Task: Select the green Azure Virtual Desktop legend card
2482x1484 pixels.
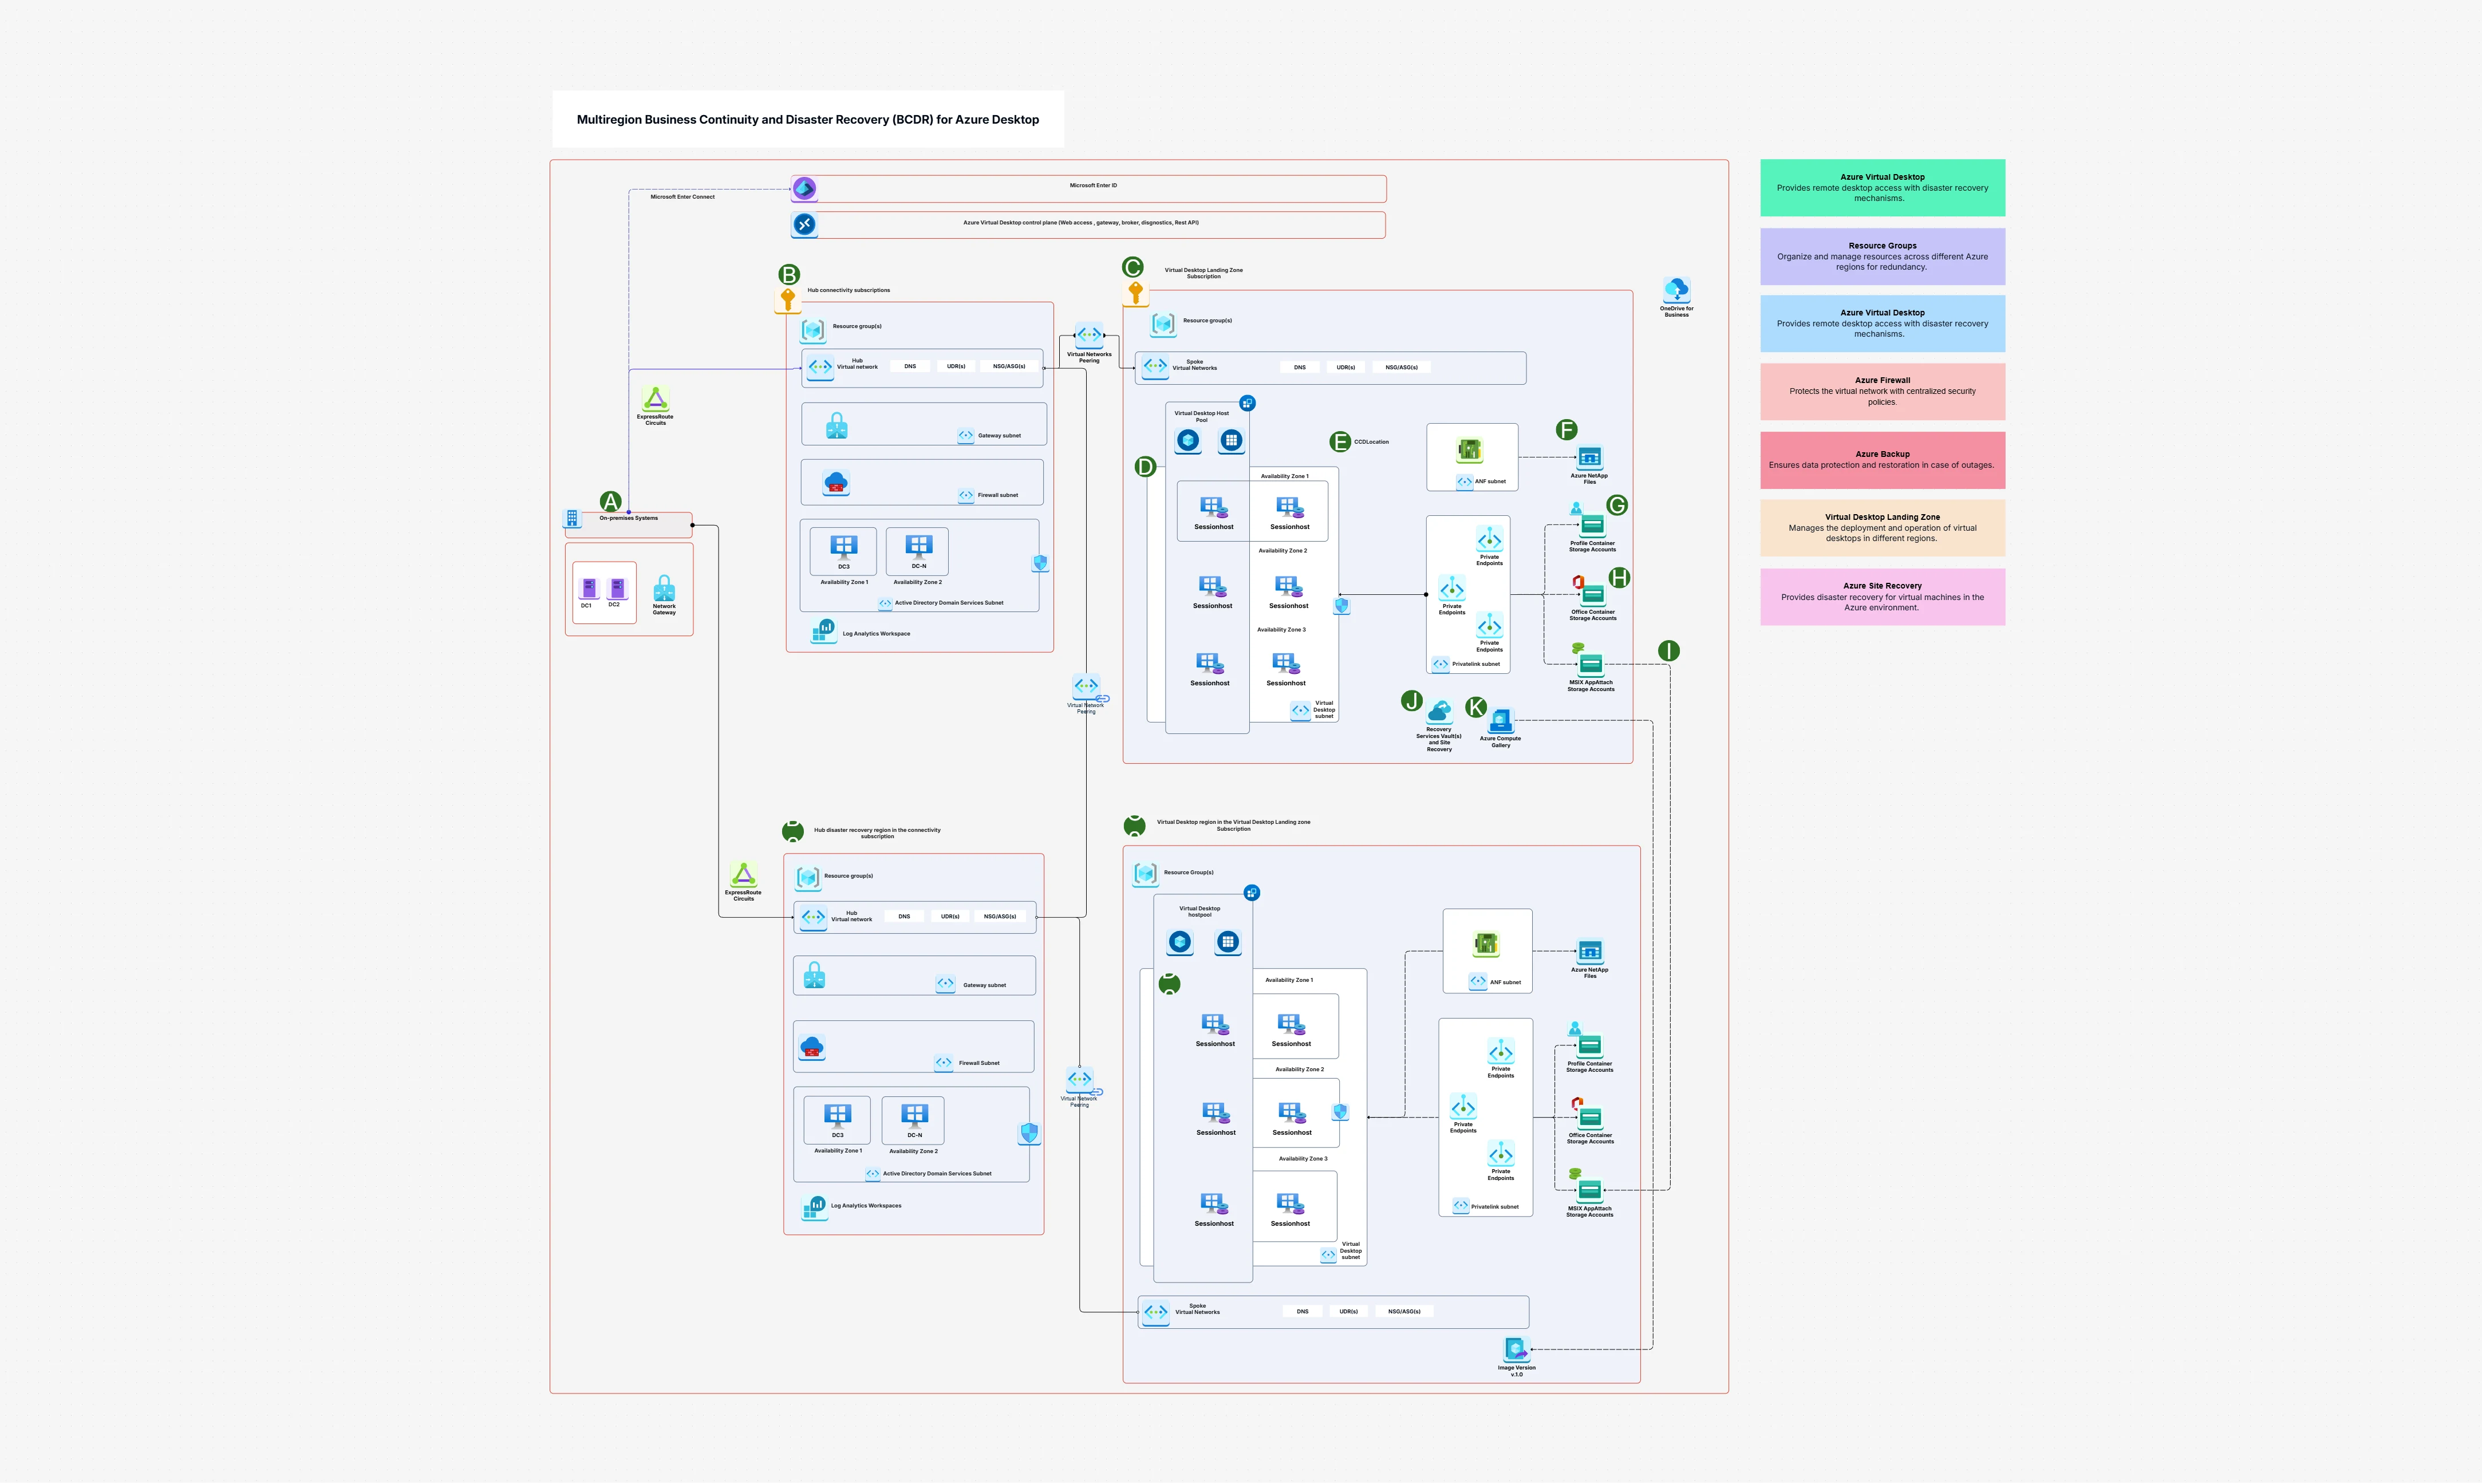Action: 1882,188
